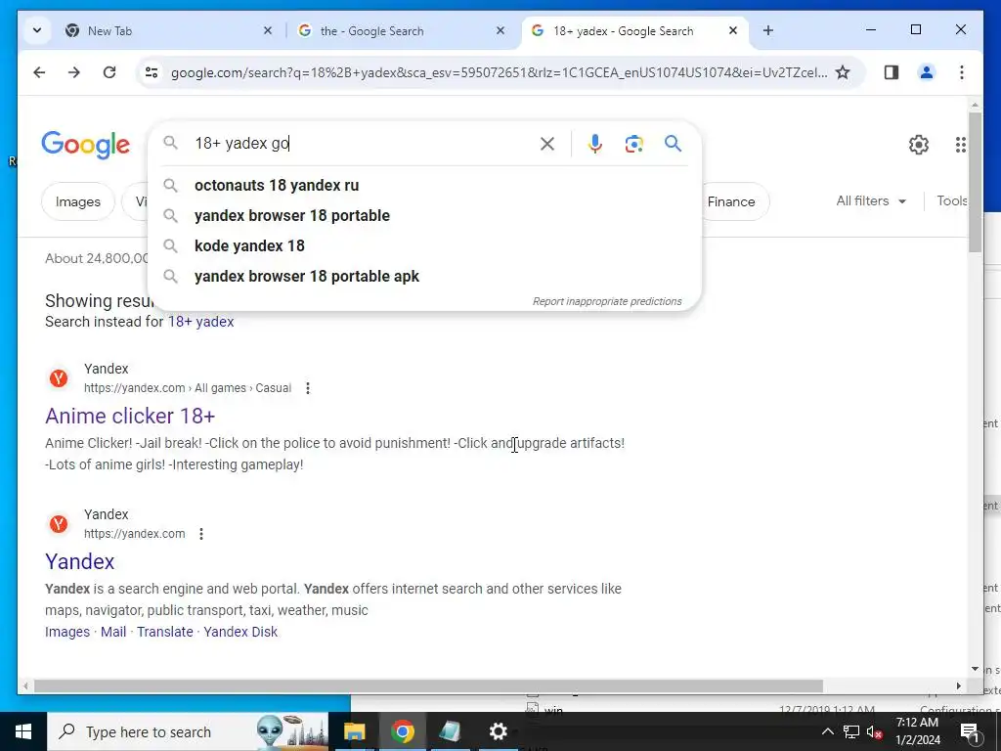Choose suggestion 'yandex browser 18 portable apk'
Image resolution: width=1001 pixels, height=751 pixels.
(424, 277)
